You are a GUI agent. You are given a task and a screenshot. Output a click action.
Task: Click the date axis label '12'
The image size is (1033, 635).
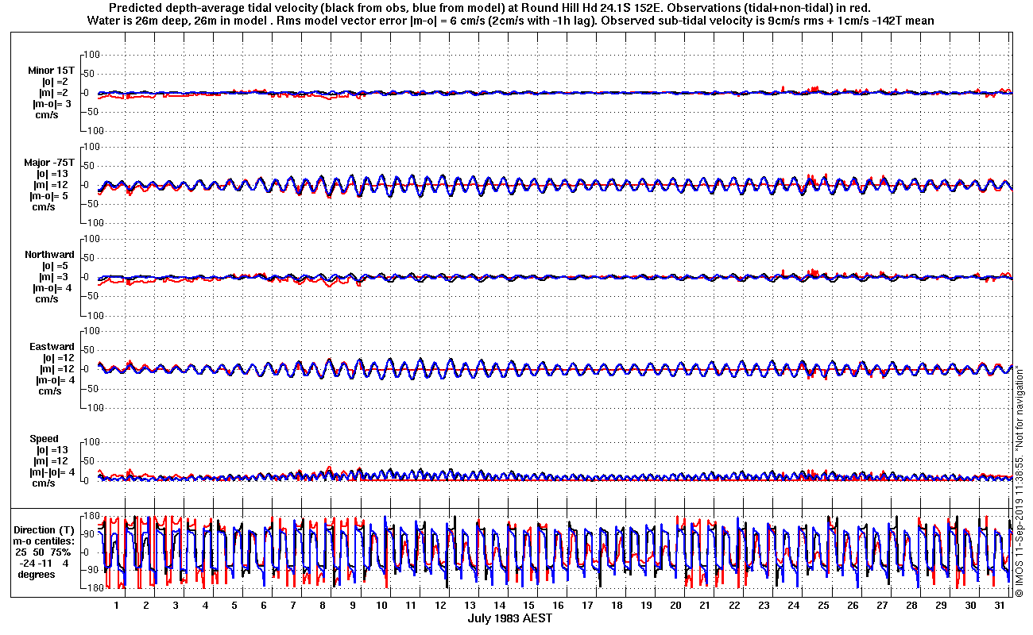pos(440,605)
